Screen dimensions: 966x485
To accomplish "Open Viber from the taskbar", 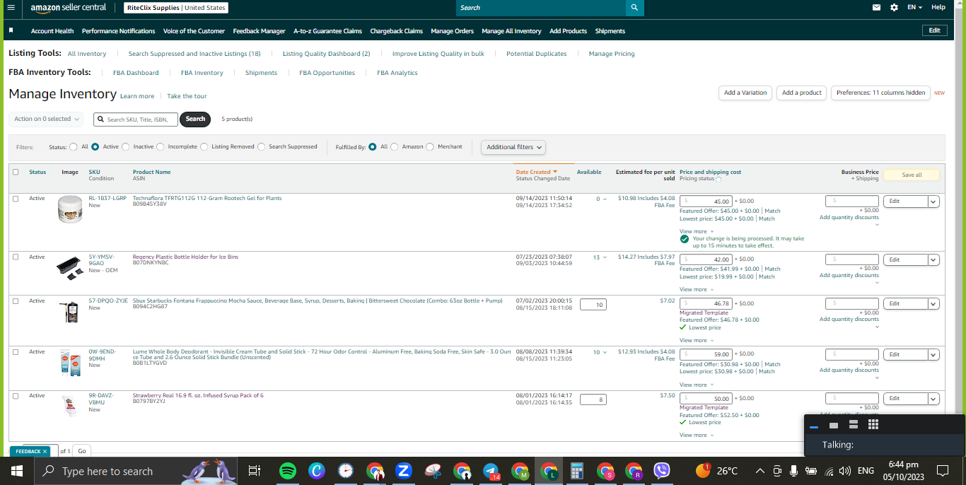I will (x=662, y=471).
